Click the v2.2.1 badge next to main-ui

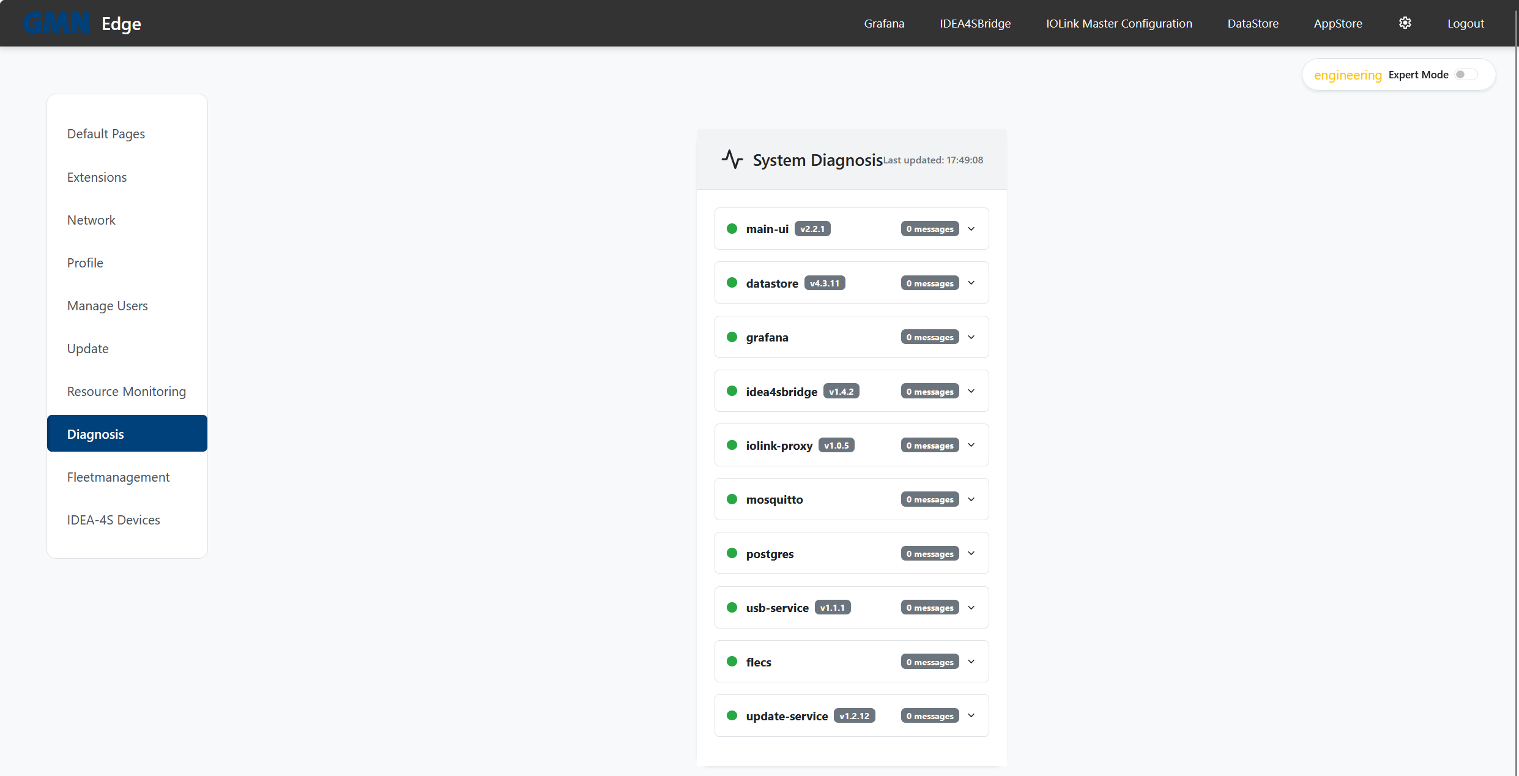pos(812,228)
